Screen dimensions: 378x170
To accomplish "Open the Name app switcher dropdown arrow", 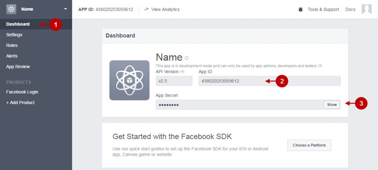I will [x=65, y=9].
